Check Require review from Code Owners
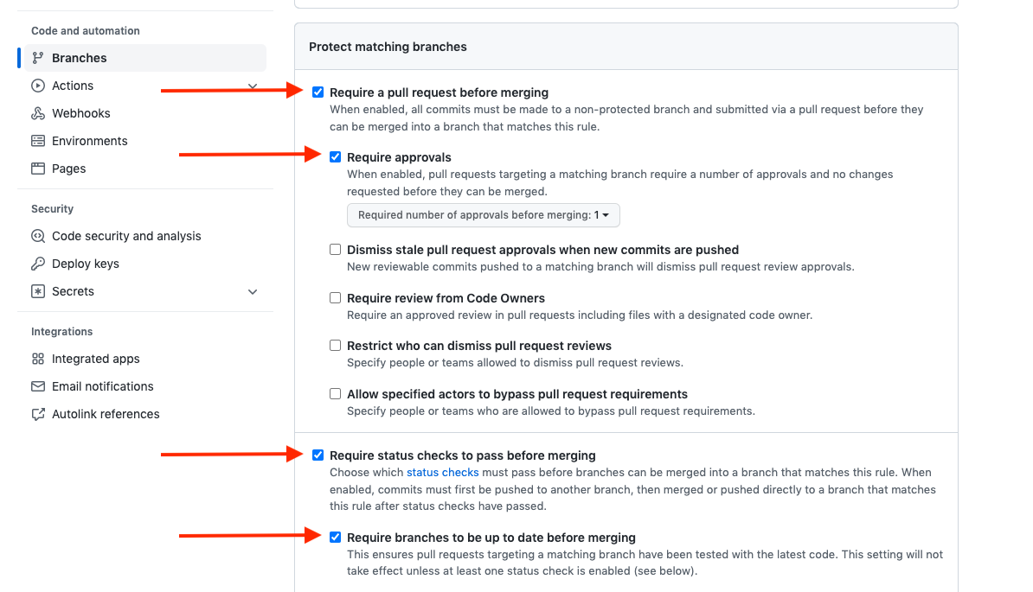Viewport: 1033px width, 592px height. coord(336,298)
